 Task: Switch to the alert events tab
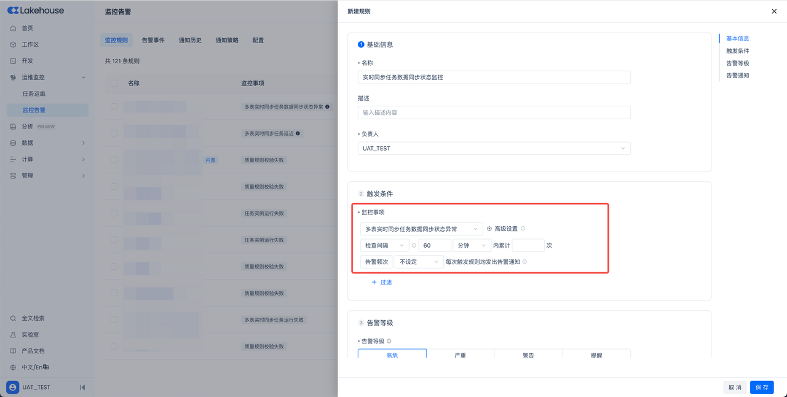point(153,41)
